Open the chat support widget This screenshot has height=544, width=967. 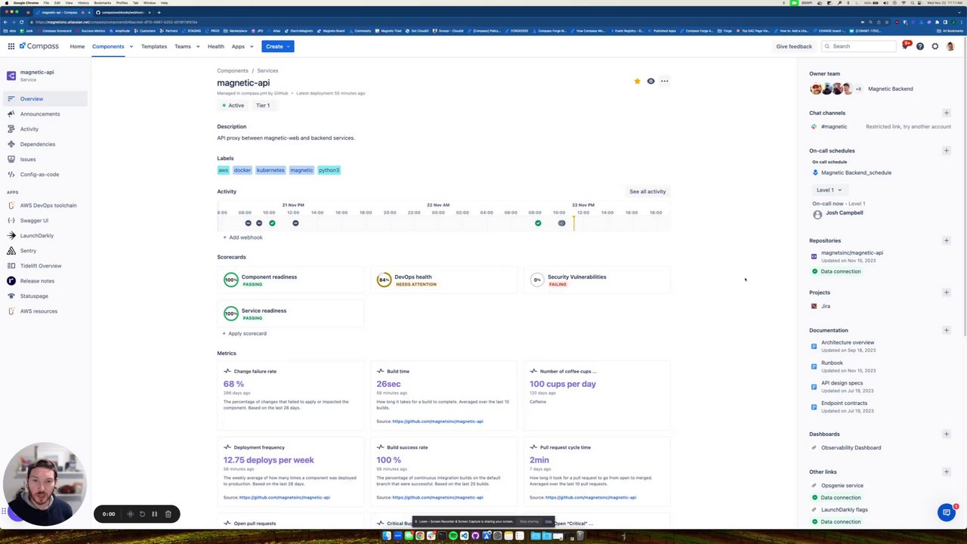(946, 512)
